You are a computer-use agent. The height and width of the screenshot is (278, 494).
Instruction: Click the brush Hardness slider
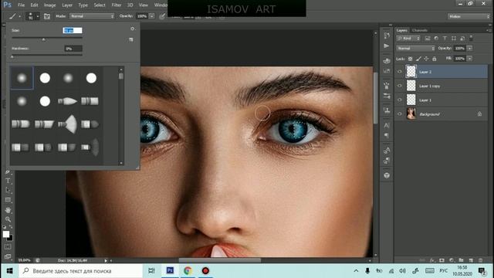[x=47, y=56]
